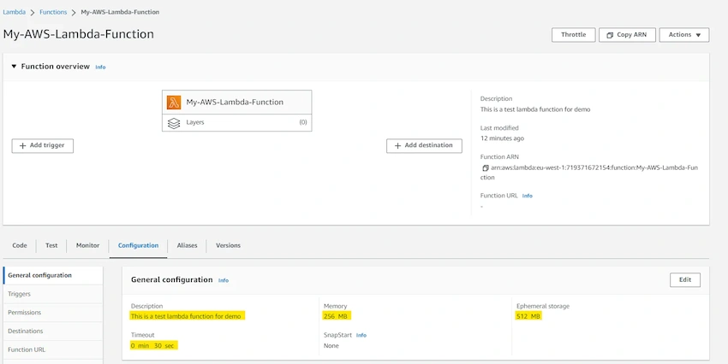Open the Lambda breadcrumb link

(x=15, y=12)
